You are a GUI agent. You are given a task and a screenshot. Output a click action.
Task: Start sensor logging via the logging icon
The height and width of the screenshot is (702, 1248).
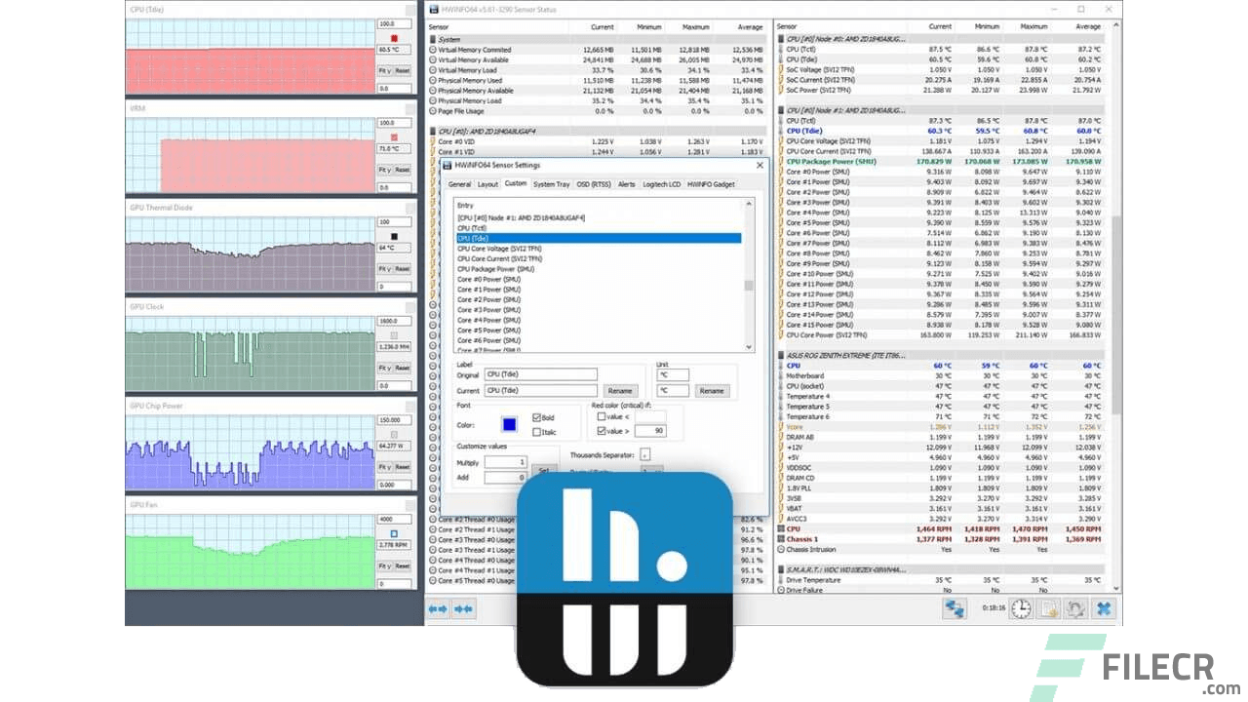point(1048,608)
